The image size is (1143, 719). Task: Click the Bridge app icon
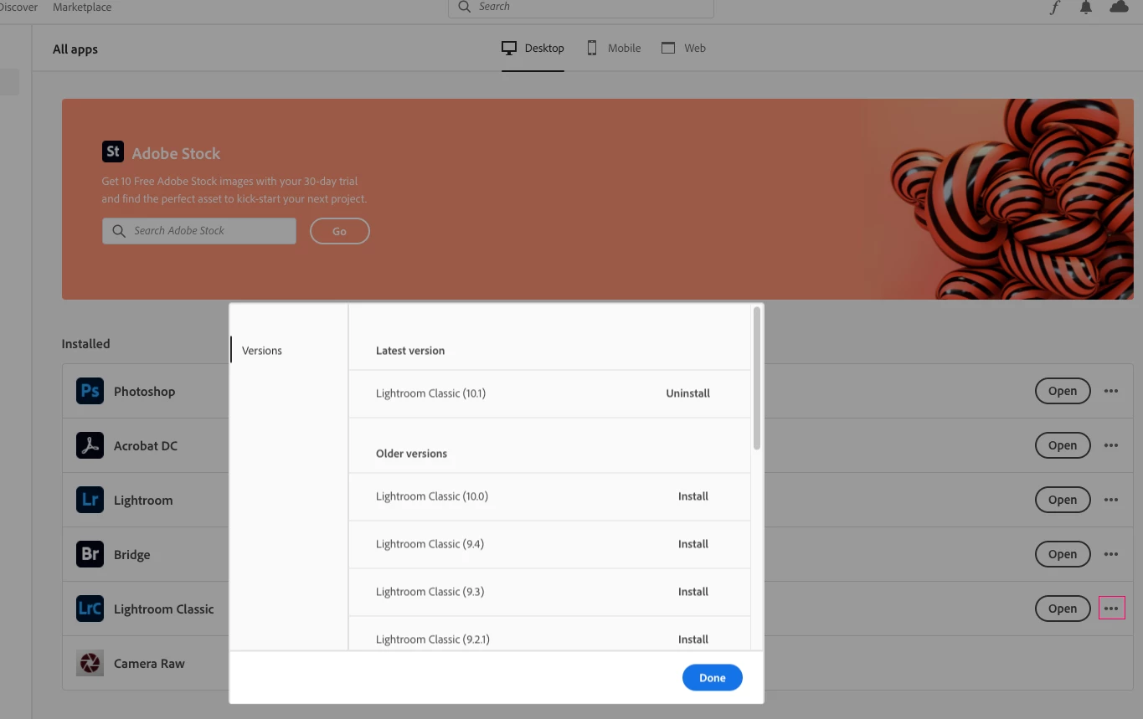90,554
